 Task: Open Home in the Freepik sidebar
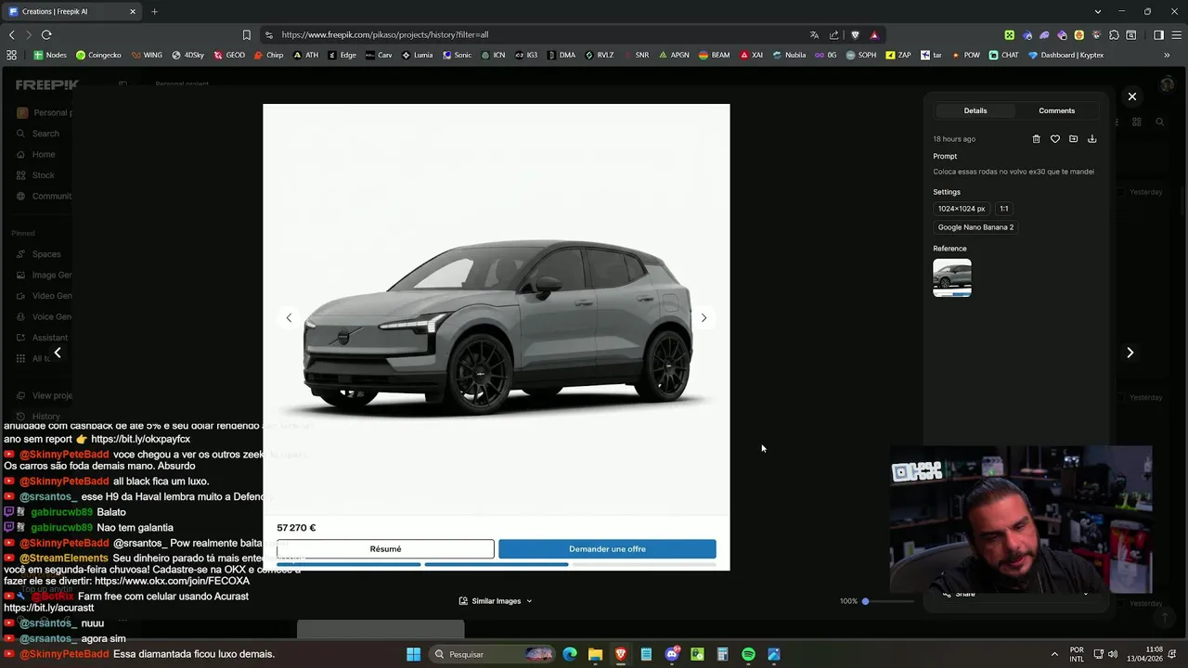pos(36,155)
